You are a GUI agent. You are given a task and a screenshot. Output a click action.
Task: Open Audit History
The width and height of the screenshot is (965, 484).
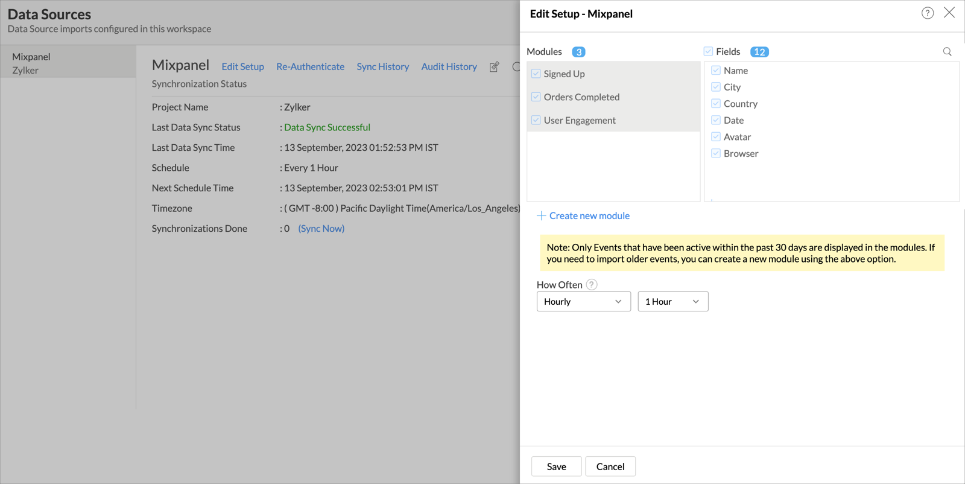[449, 67]
